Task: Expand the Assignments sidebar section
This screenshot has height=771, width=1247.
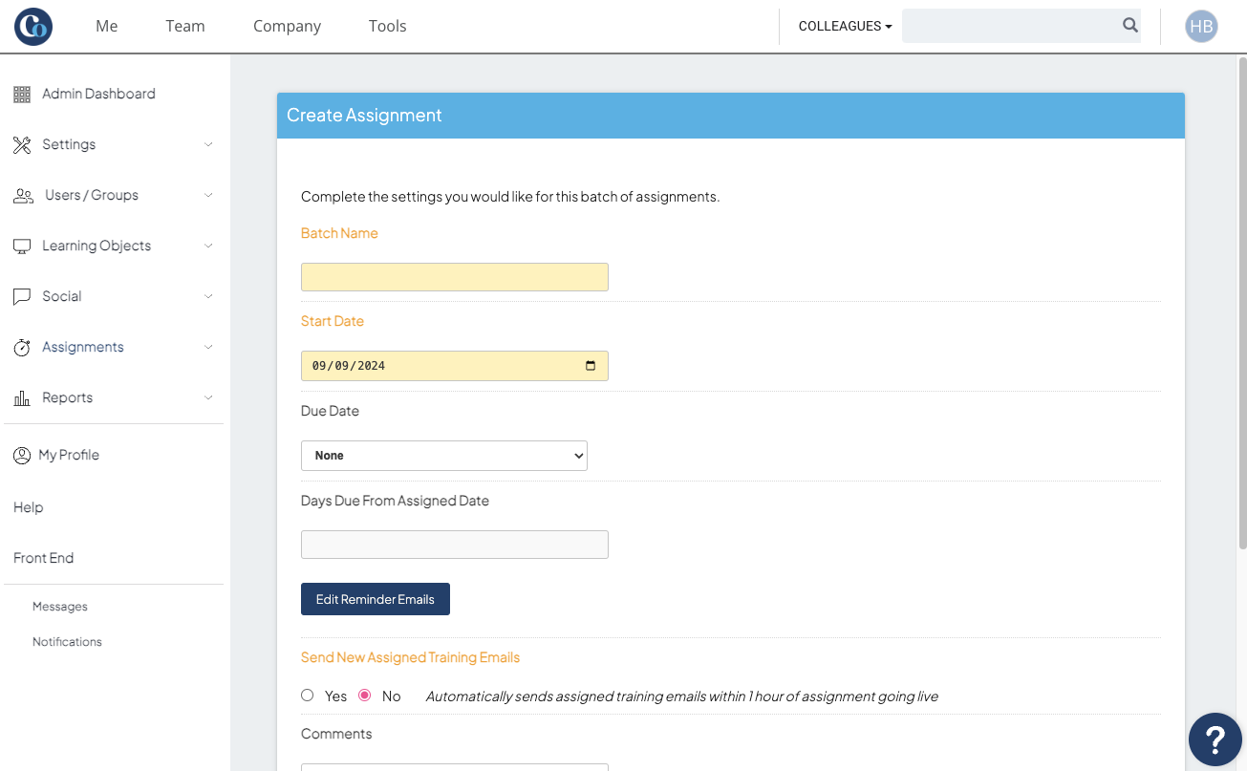Action: [113, 348]
